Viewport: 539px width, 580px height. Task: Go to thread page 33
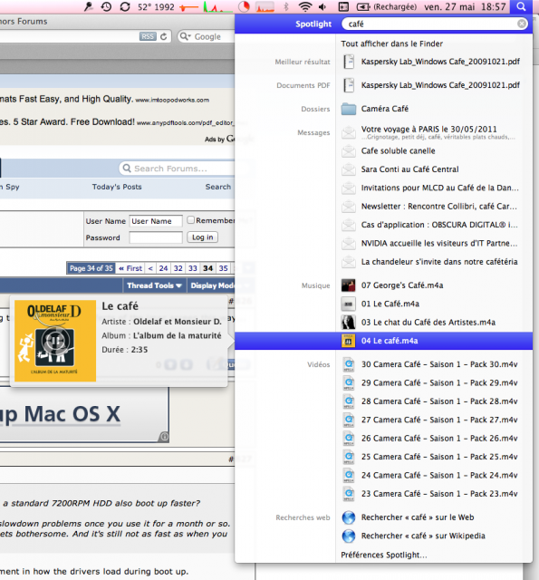(x=193, y=268)
